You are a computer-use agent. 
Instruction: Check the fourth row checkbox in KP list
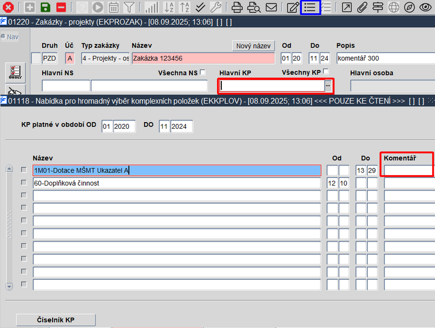coord(24,208)
